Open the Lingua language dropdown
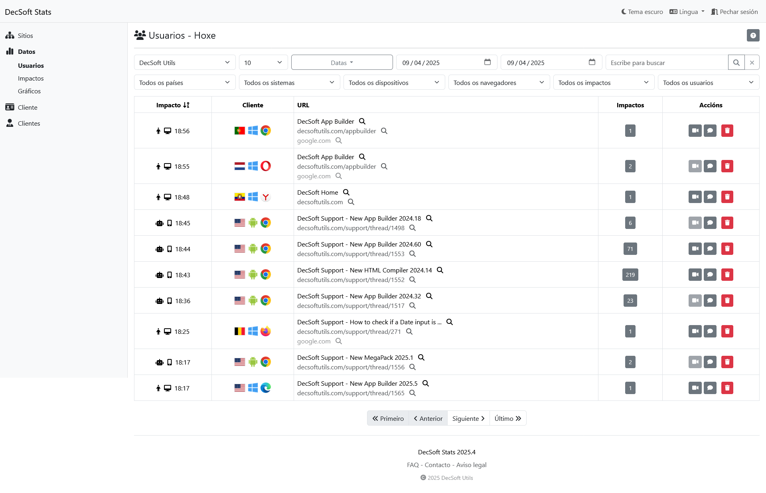This screenshot has width=766, height=493. pyautogui.click(x=687, y=12)
